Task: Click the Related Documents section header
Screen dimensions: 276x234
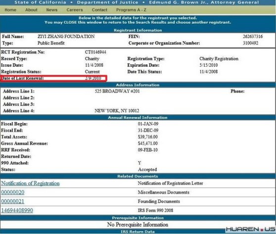Action: (x=138, y=176)
